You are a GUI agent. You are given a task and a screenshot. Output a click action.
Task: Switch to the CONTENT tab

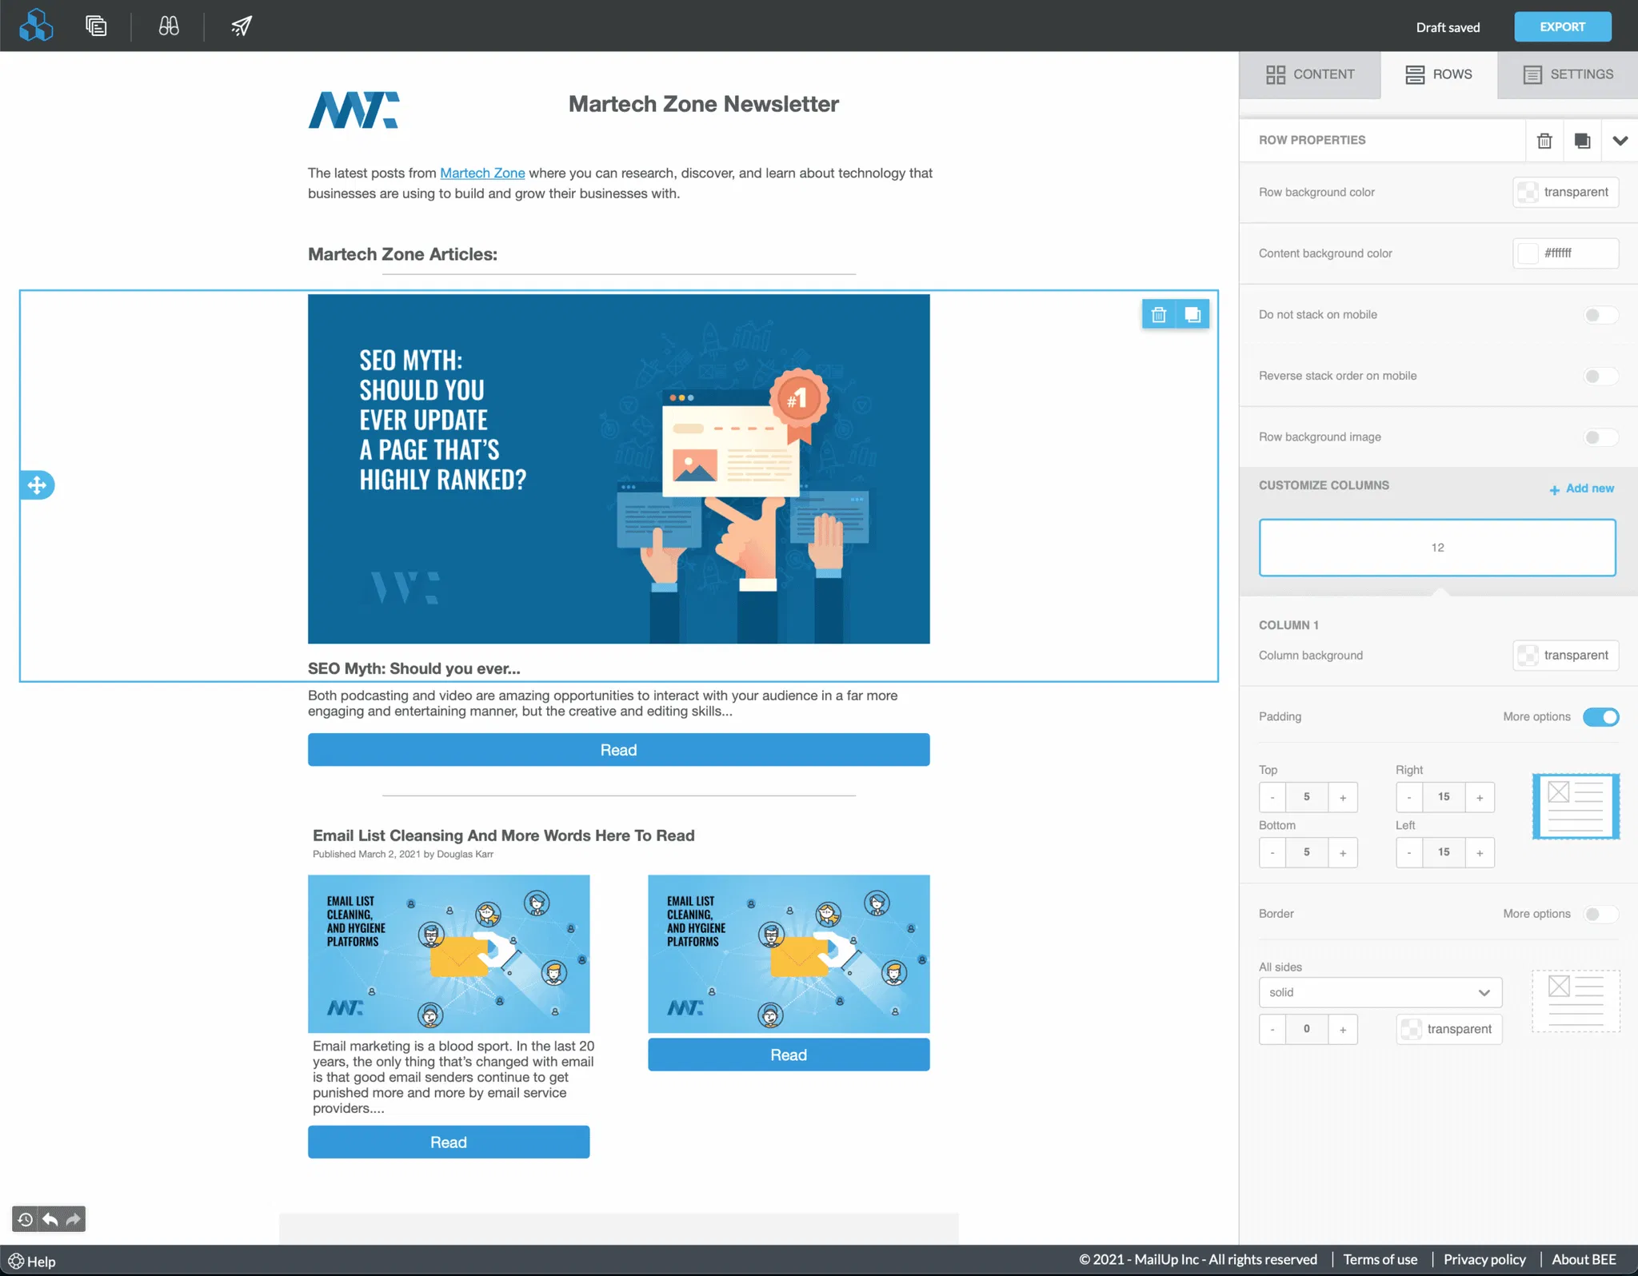pos(1310,74)
